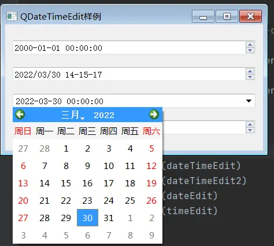Screen dimensions: 274x246
Task: Go to previous month with green left arrow
Action: tap(20, 115)
